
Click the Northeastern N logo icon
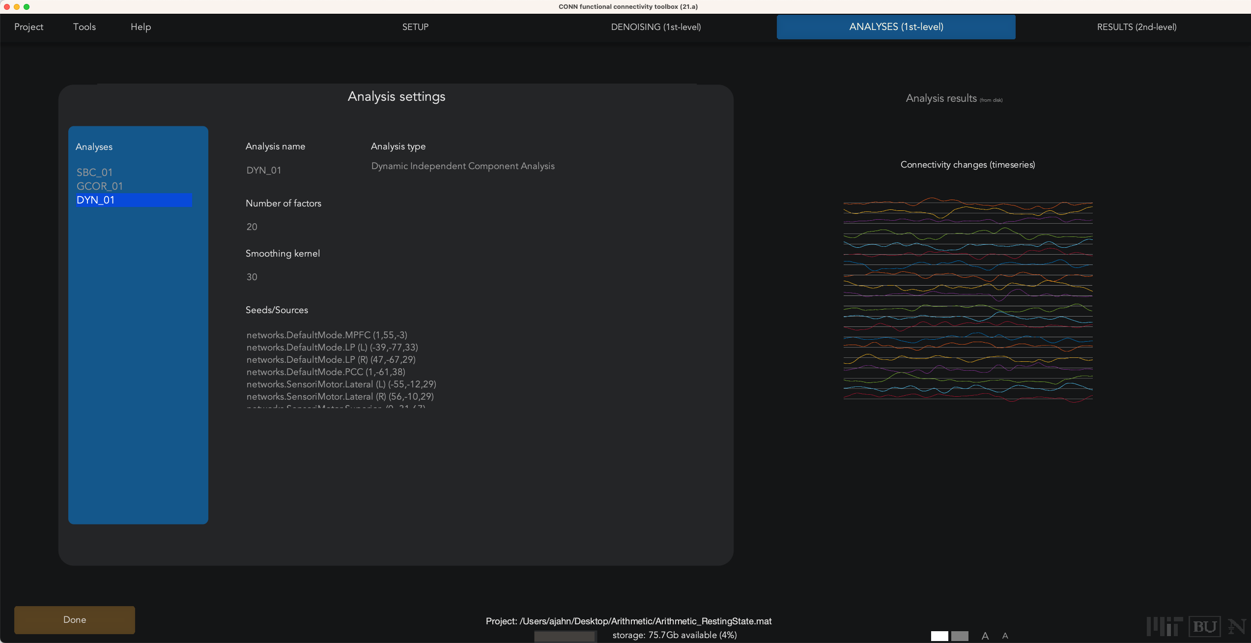point(1237,627)
